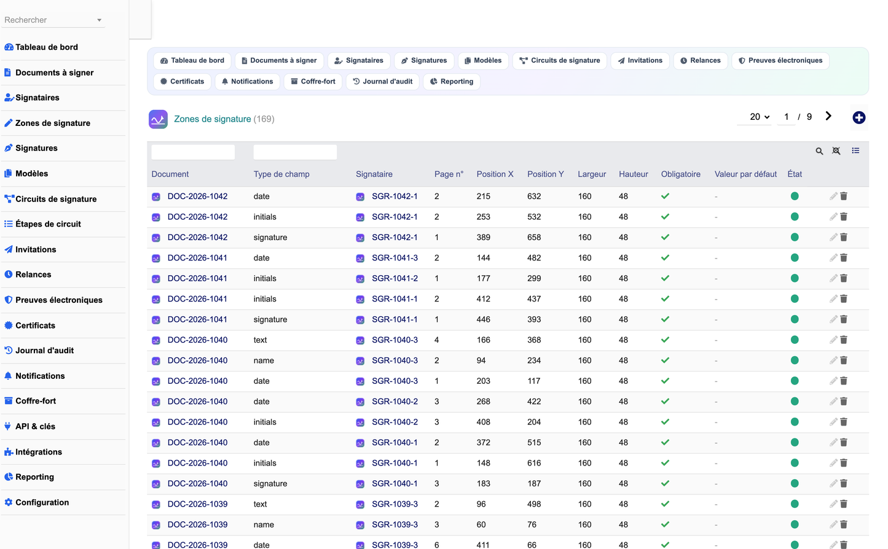This screenshot has height=549, width=888.
Task: Expand the Rechercher dropdown arrow
Action: (x=99, y=20)
